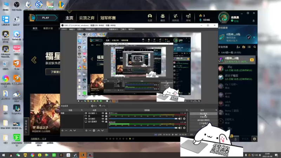This screenshot has width=281, height=158.
Task: Click 停止推流 in OBS controls
Action: [203, 114]
